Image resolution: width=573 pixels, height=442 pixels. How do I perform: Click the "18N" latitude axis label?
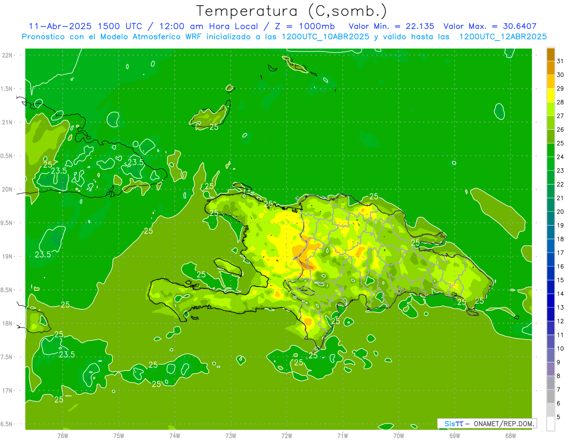(8, 323)
